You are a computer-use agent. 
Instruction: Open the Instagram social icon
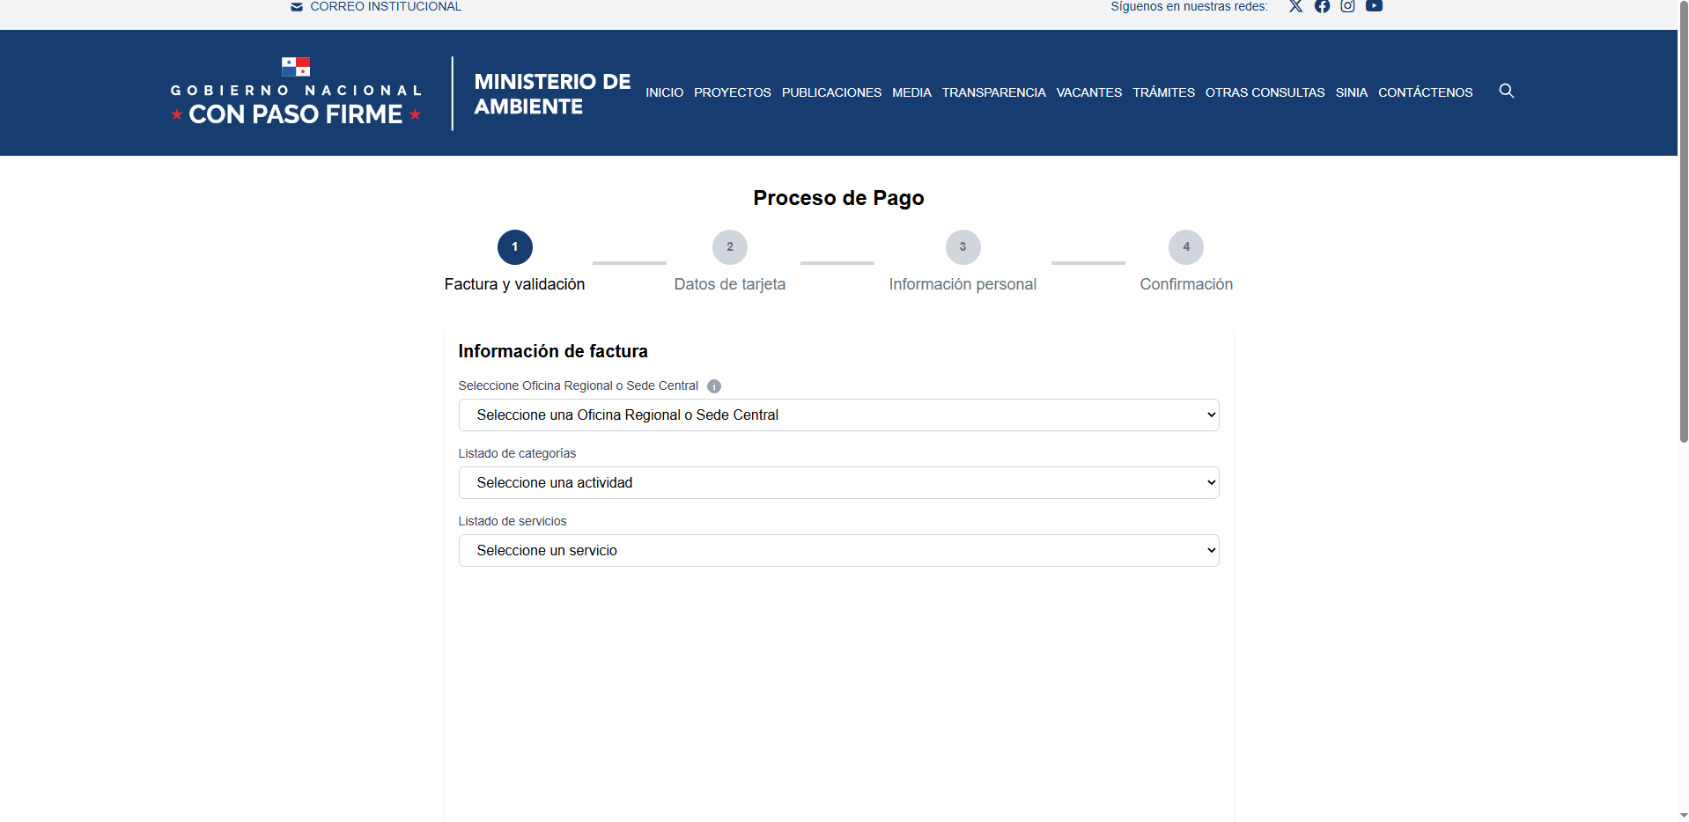coord(1347,6)
